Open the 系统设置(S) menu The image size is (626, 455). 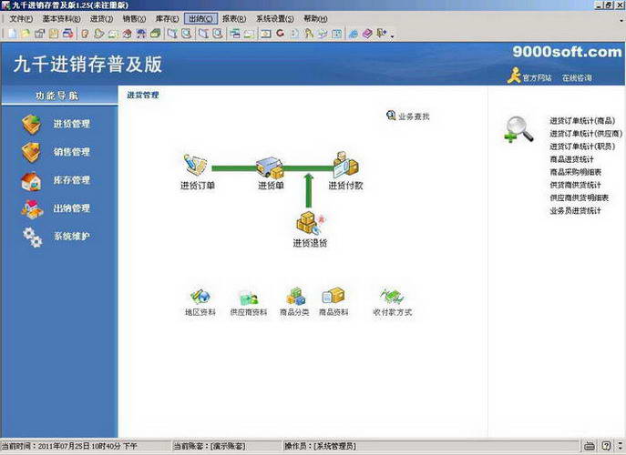click(x=274, y=19)
